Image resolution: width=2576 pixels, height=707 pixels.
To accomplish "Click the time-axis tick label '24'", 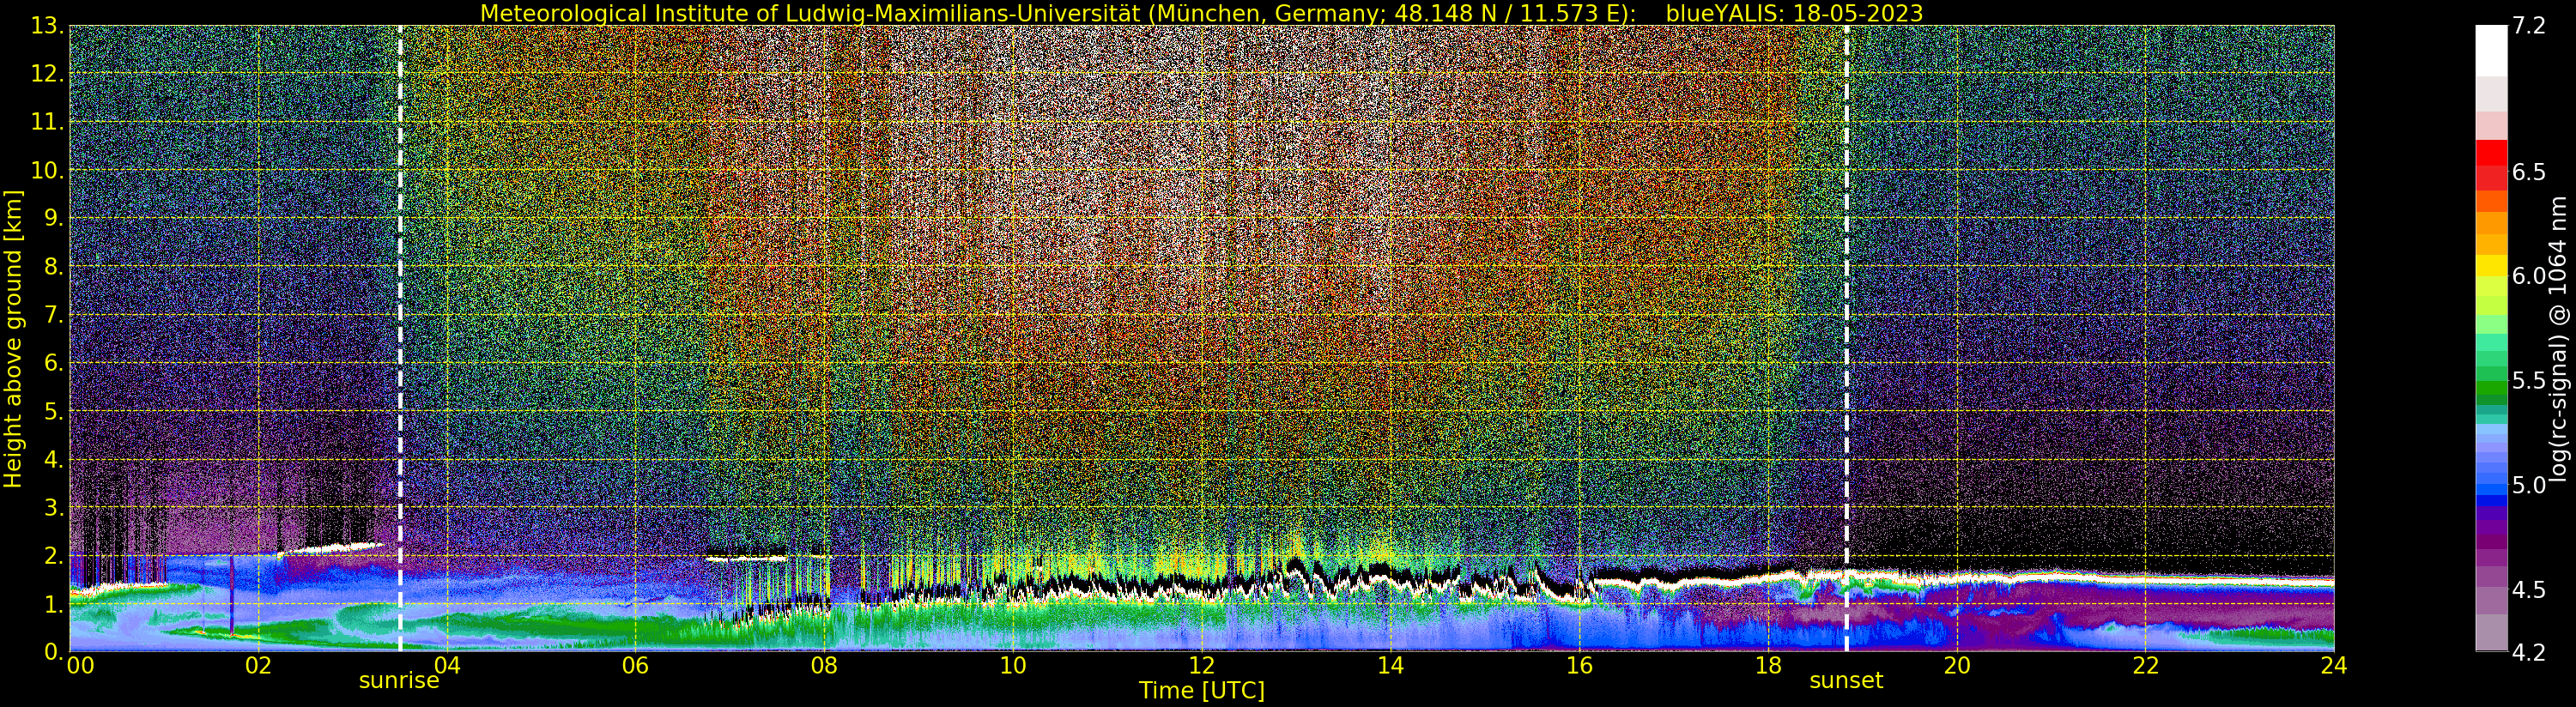I will 2334,666.
